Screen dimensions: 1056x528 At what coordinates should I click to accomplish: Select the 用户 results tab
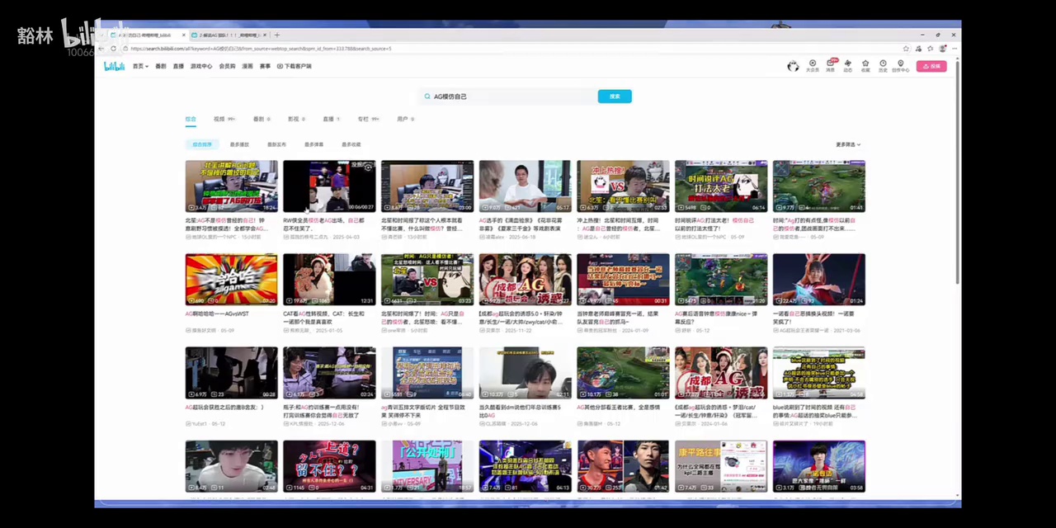pos(405,119)
